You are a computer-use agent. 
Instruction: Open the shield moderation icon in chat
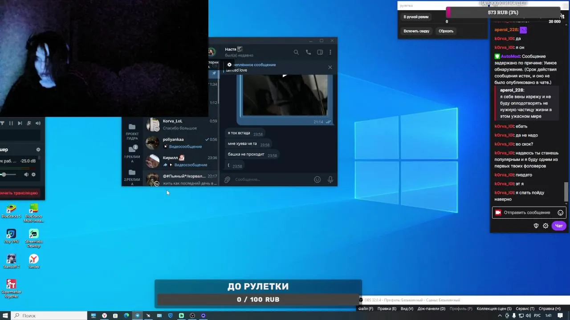pyautogui.click(x=536, y=226)
